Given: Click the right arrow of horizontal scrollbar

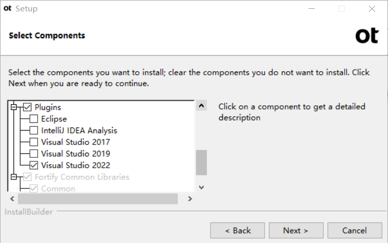Looking at the screenshot, I should (x=190, y=199).
